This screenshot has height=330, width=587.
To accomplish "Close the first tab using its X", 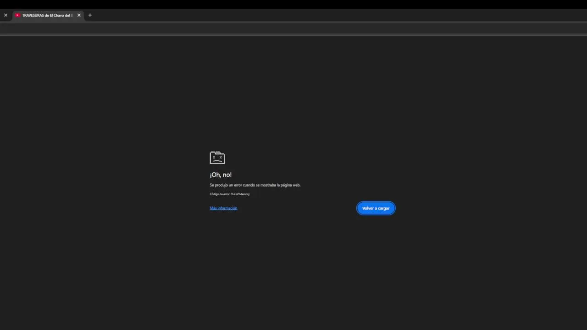I will tap(6, 15).
